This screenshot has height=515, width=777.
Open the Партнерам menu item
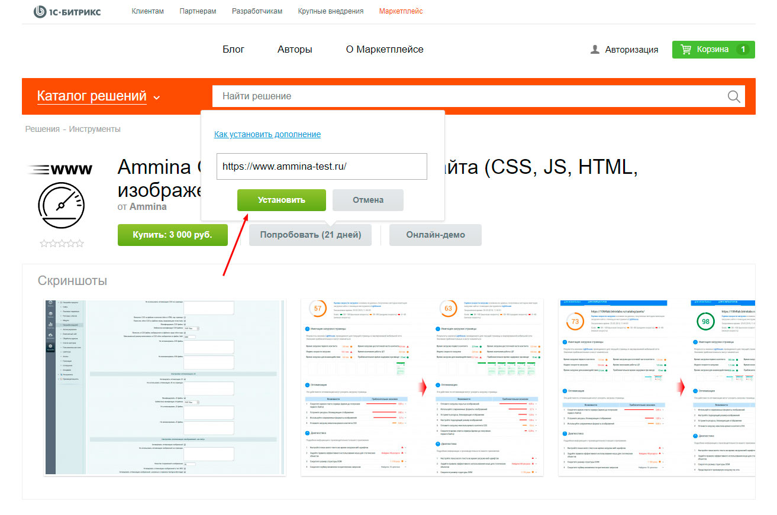click(198, 11)
